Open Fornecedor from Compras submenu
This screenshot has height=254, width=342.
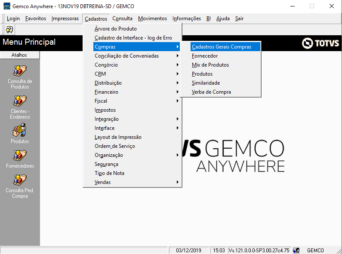(221, 56)
